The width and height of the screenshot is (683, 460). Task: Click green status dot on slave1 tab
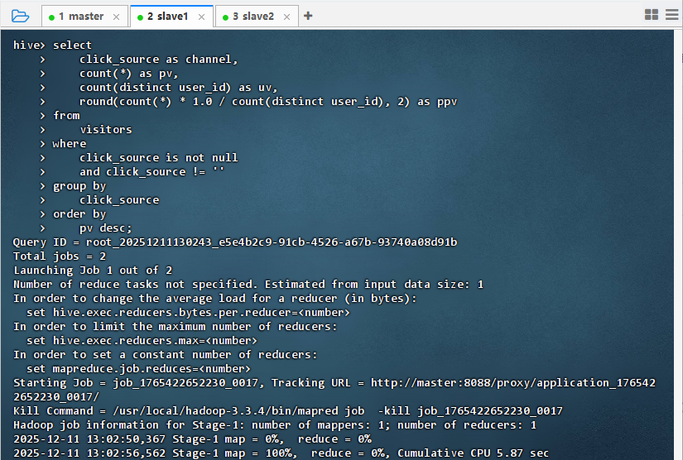click(140, 17)
